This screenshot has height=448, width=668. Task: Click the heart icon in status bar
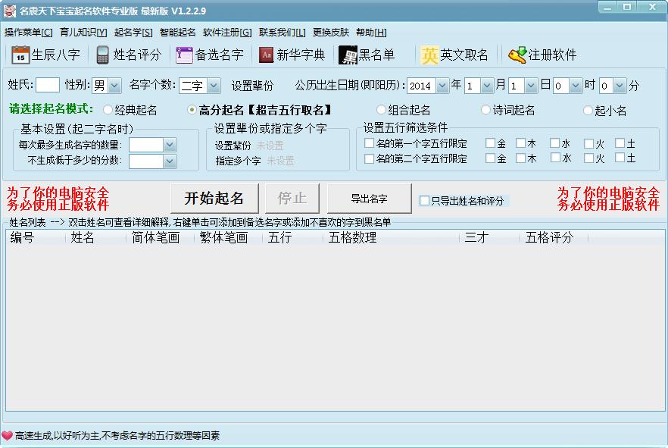pyautogui.click(x=8, y=436)
